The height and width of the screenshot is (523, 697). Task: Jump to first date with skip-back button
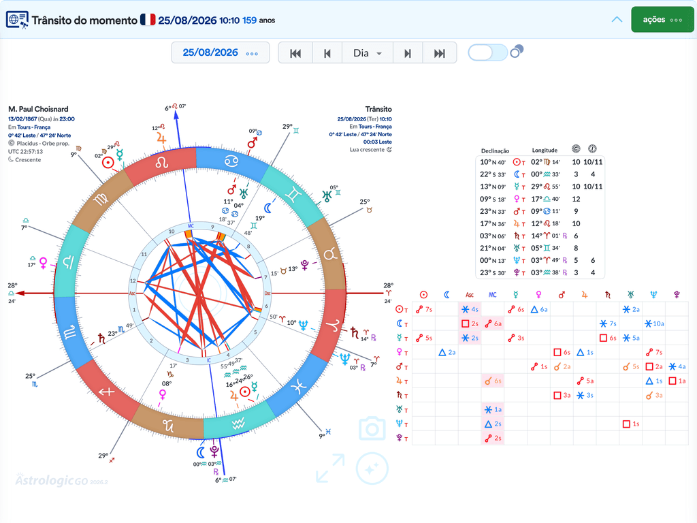click(295, 53)
